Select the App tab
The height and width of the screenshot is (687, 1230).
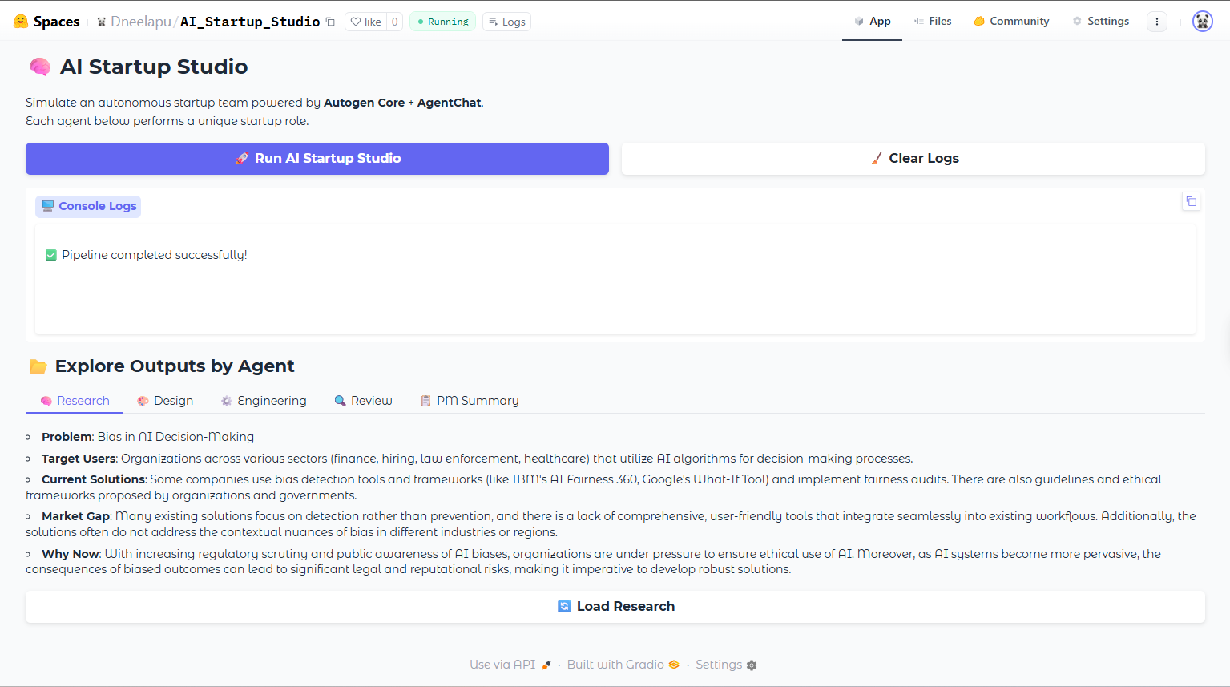(x=872, y=22)
